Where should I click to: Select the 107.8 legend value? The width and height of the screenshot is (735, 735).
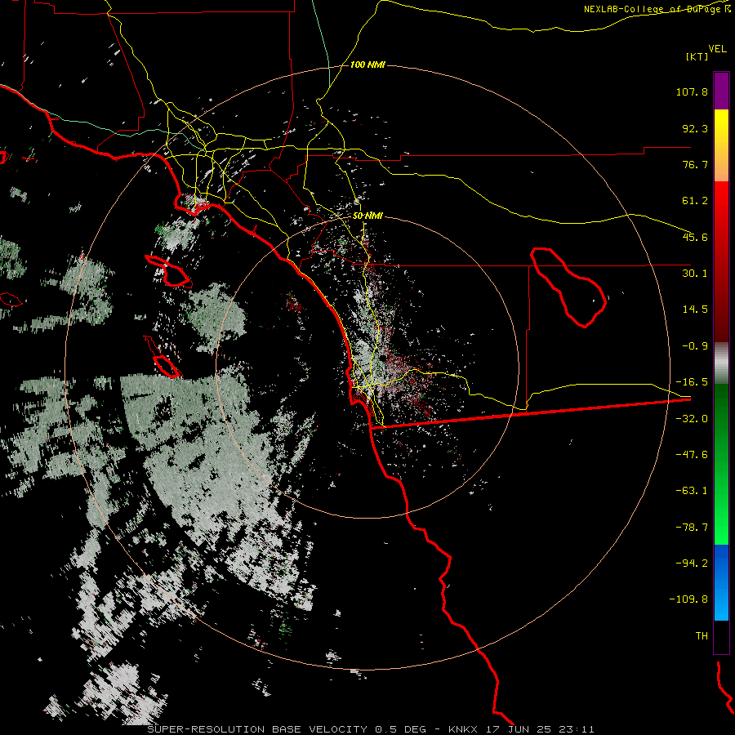pos(692,91)
